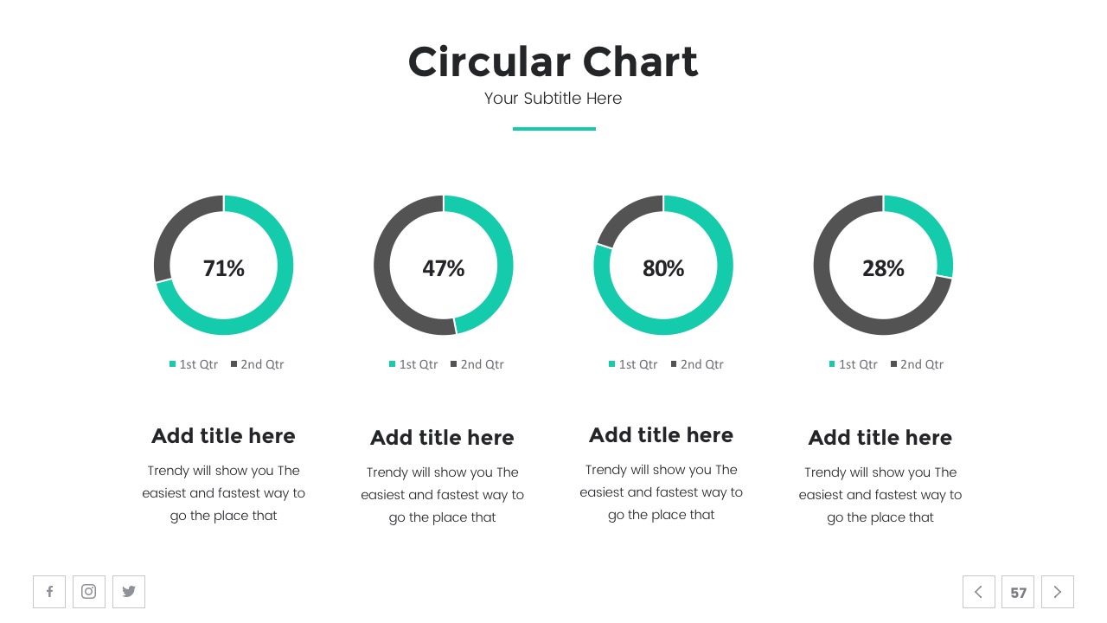The image size is (1107, 623).
Task: Click 2nd Qtr legend swatch under 28% chart
Action: 894,364
